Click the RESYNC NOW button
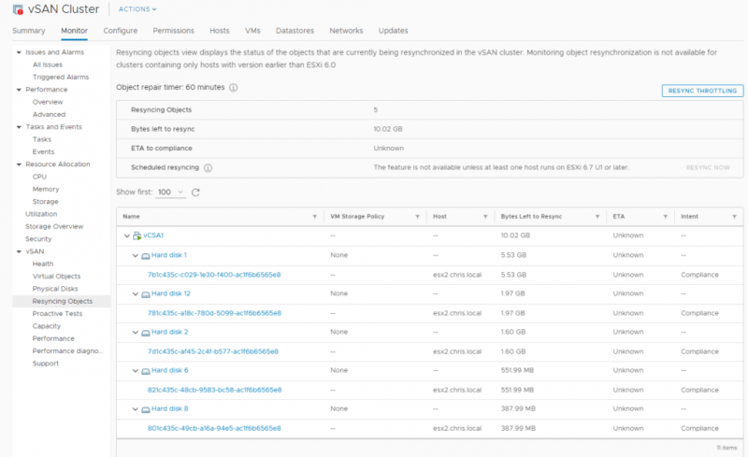Viewport: 748px width, 457px height. 708,167
